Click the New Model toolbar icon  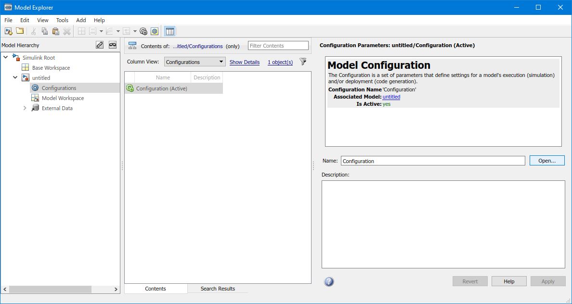(x=8, y=31)
